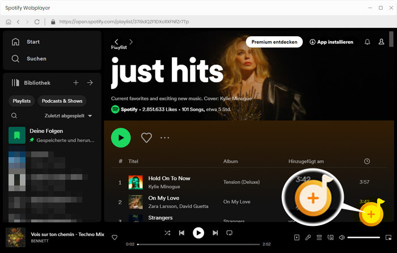Click the Album column header

pos(230,161)
